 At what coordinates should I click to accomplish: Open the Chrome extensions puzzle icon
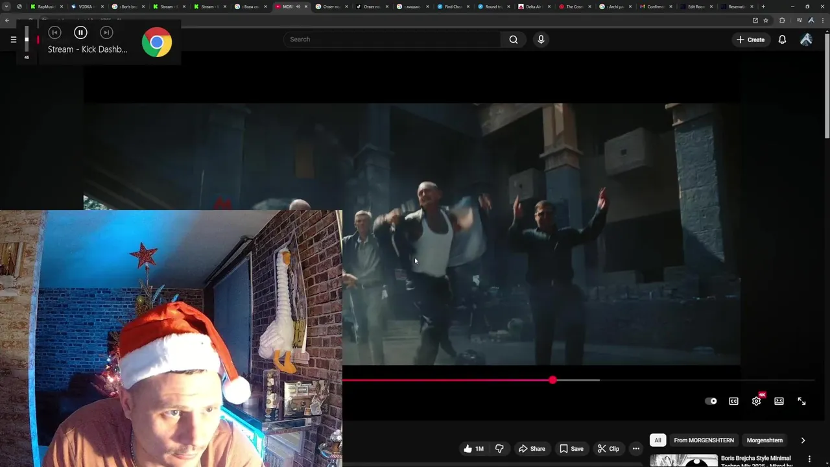coord(782,20)
